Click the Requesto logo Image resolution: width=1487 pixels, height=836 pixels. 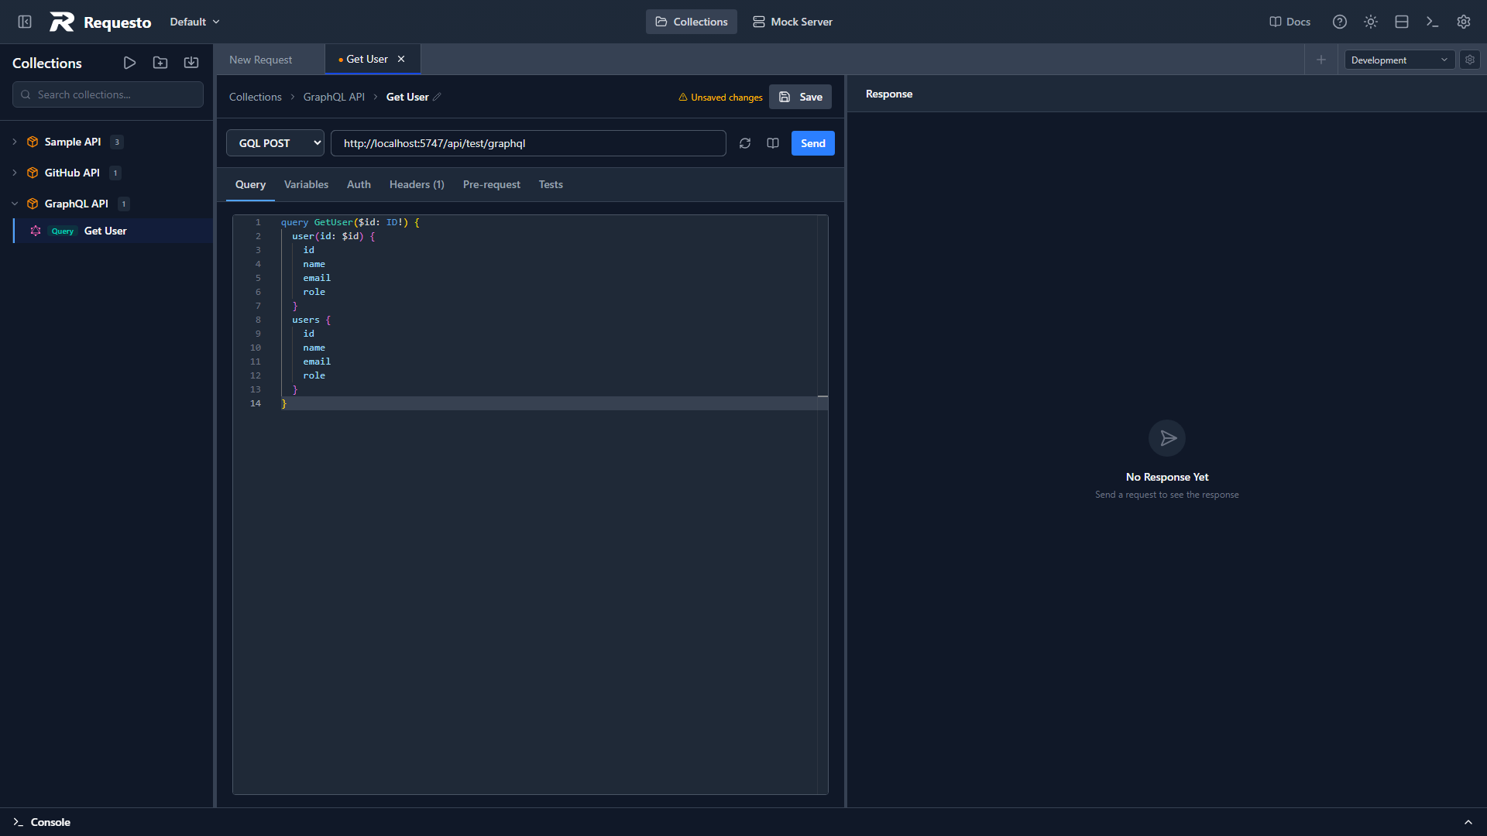(101, 22)
